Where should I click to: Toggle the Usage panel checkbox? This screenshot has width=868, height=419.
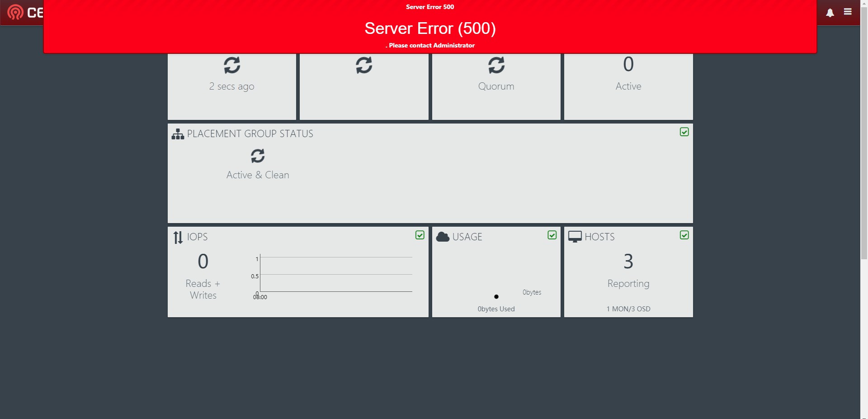[x=552, y=235]
